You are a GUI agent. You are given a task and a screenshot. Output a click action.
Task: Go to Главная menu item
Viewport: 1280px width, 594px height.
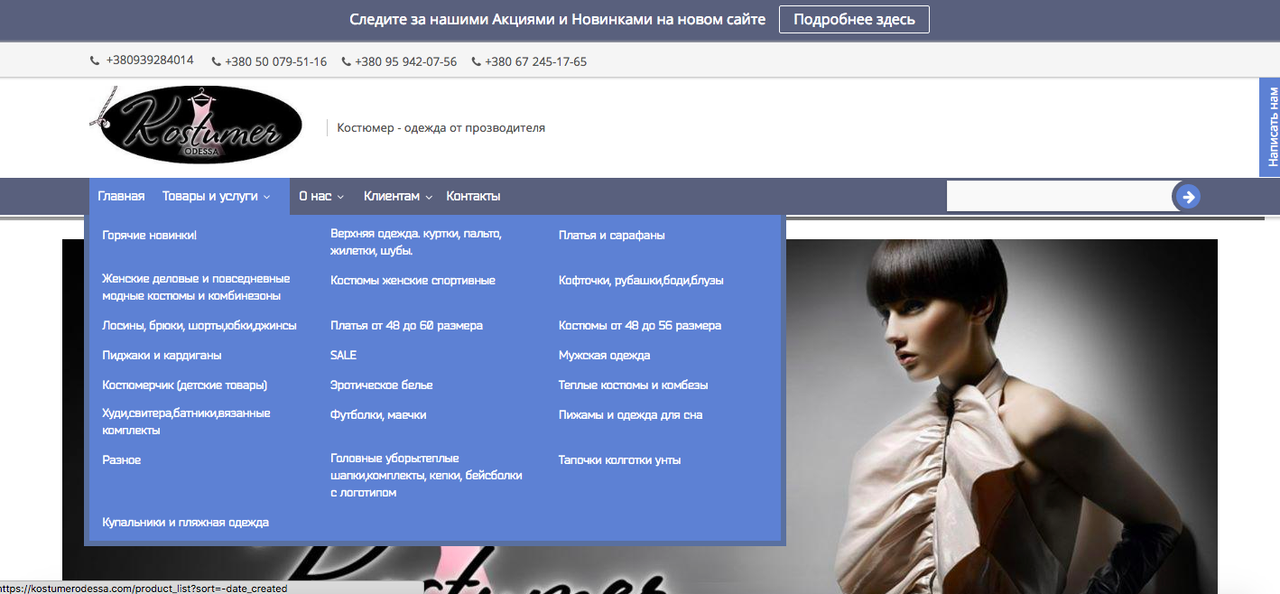pyautogui.click(x=121, y=197)
